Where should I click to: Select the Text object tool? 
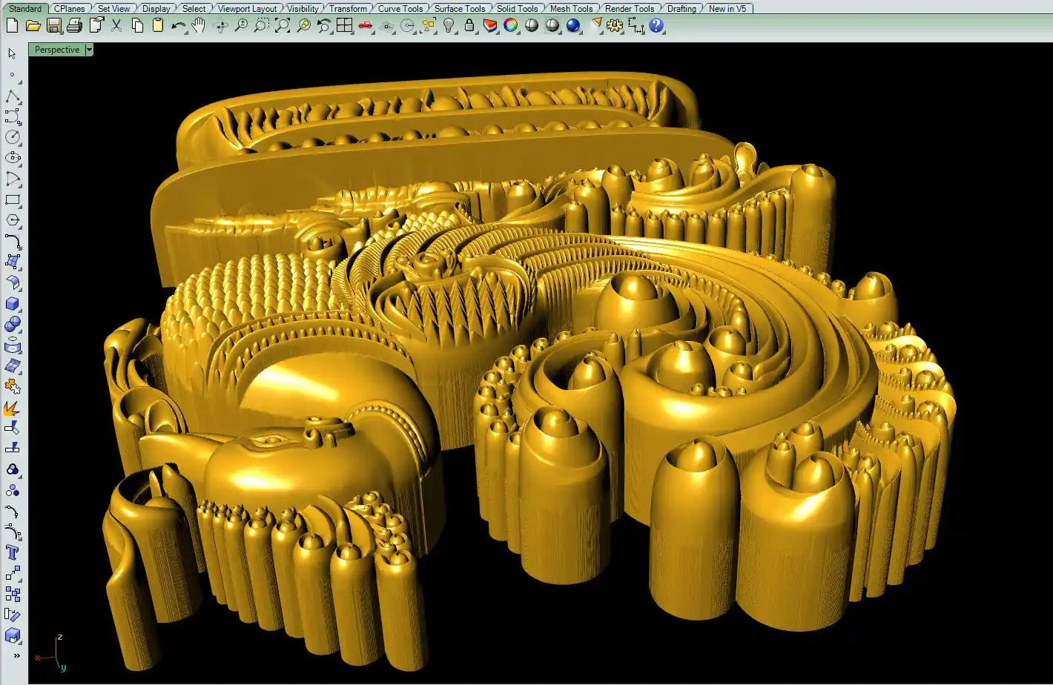click(x=13, y=552)
